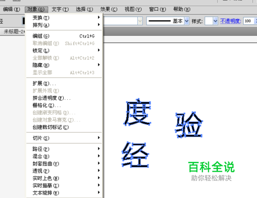Open the 文字 (T) menu
Image resolution: width=257 pixels, height=198 pixels.
(x=60, y=9)
